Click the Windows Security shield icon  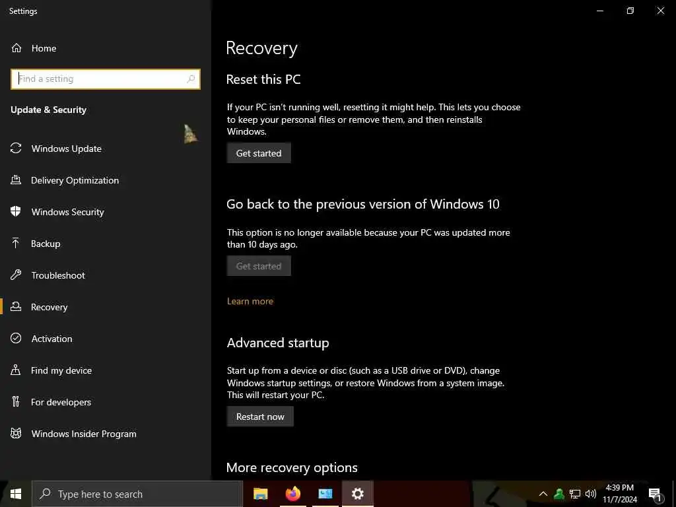pyautogui.click(x=16, y=212)
